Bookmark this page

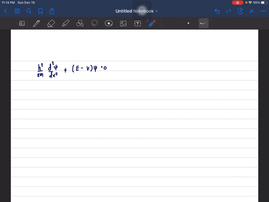click(40, 11)
